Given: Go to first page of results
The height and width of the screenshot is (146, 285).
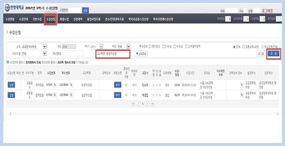Looking at the screenshot, I should click(x=133, y=104).
